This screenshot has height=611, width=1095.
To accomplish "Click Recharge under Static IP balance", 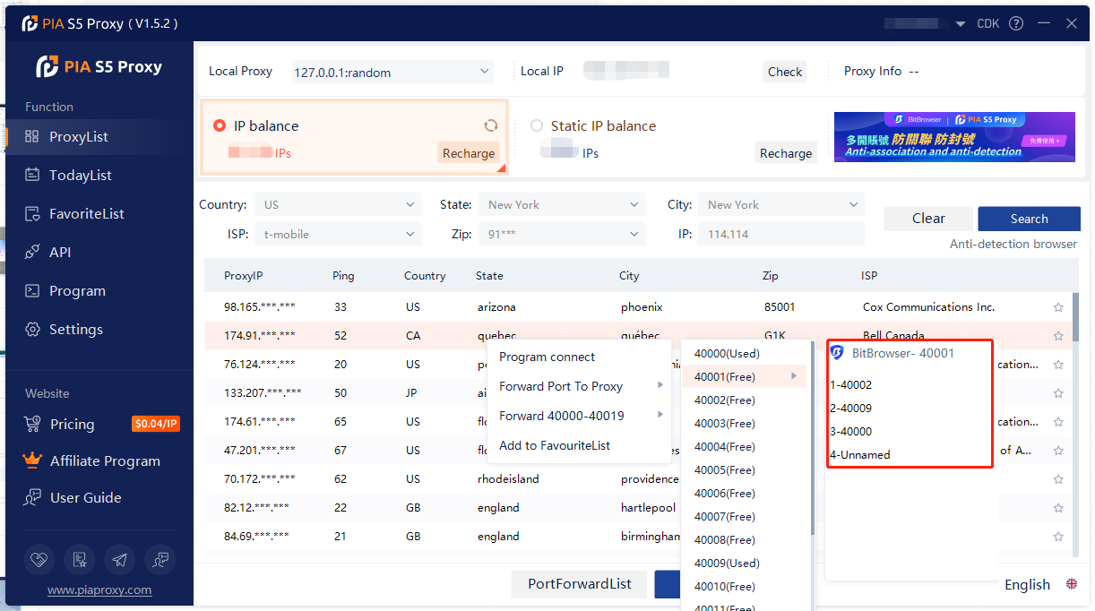I will (x=786, y=153).
